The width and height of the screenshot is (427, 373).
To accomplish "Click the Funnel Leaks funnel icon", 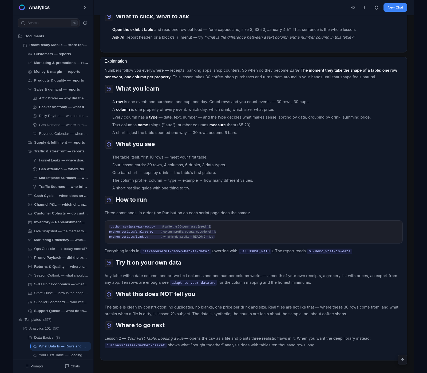I will [35, 160].
